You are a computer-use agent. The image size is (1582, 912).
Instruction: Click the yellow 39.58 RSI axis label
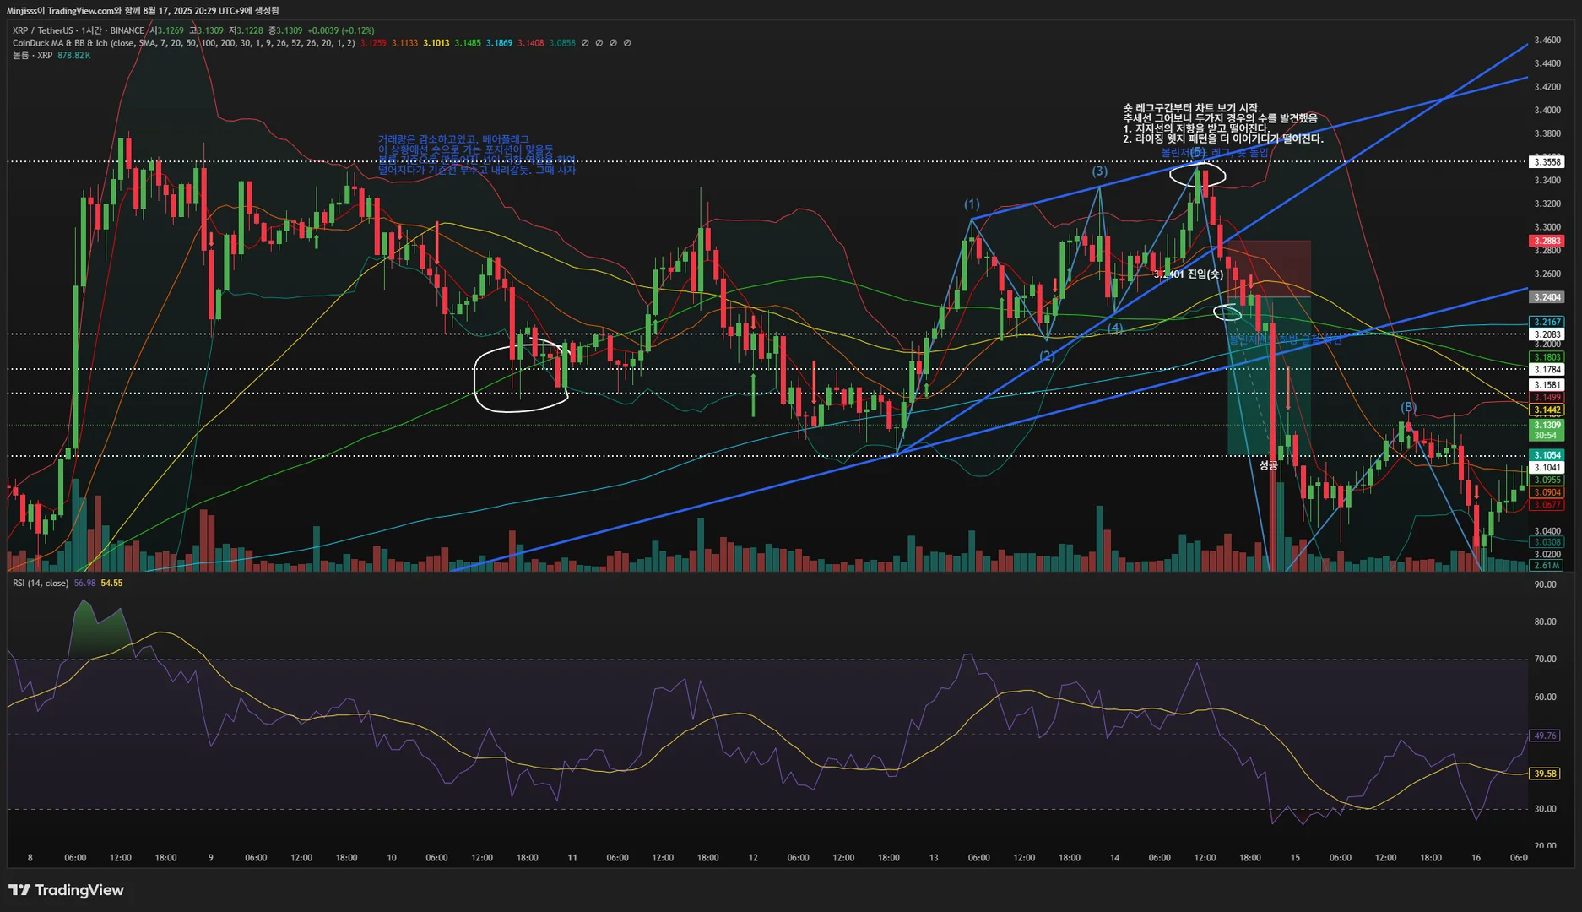[1546, 774]
